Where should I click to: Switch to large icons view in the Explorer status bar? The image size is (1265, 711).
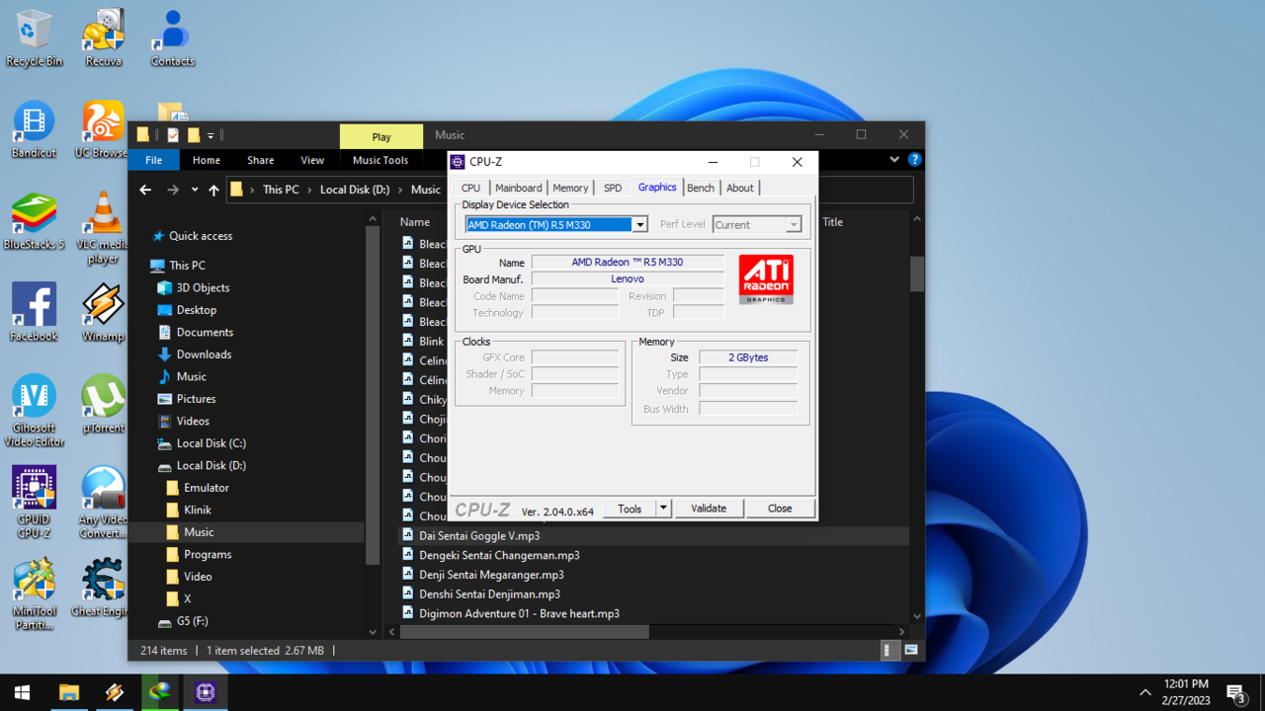910,651
